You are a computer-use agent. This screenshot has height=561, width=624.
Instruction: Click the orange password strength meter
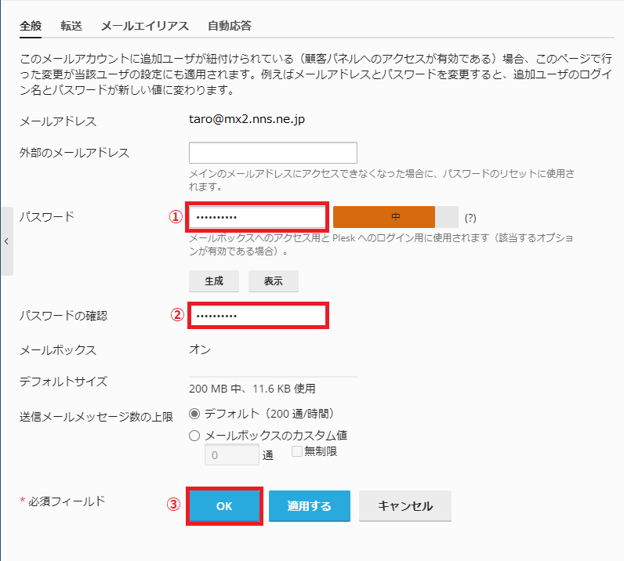click(395, 217)
